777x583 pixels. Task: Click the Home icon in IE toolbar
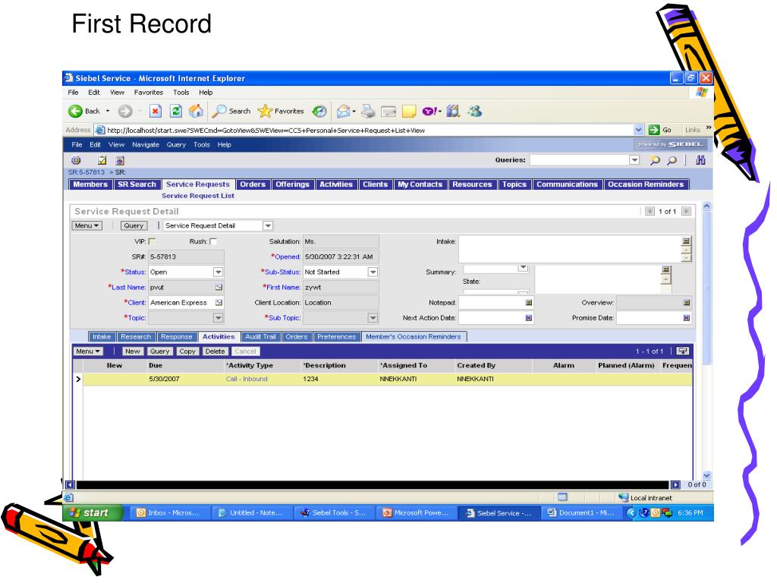pos(197,111)
